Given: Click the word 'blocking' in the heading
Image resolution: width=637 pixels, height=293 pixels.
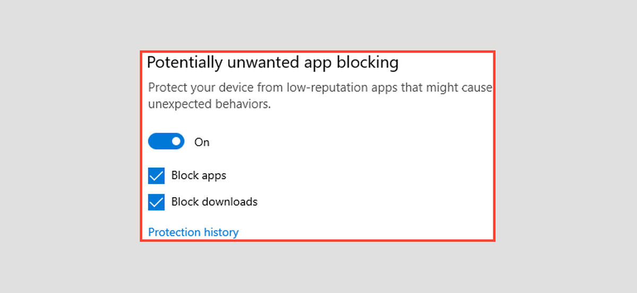Looking at the screenshot, I should point(368,63).
